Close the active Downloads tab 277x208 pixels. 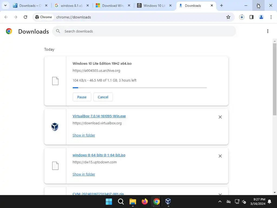(x=212, y=5)
